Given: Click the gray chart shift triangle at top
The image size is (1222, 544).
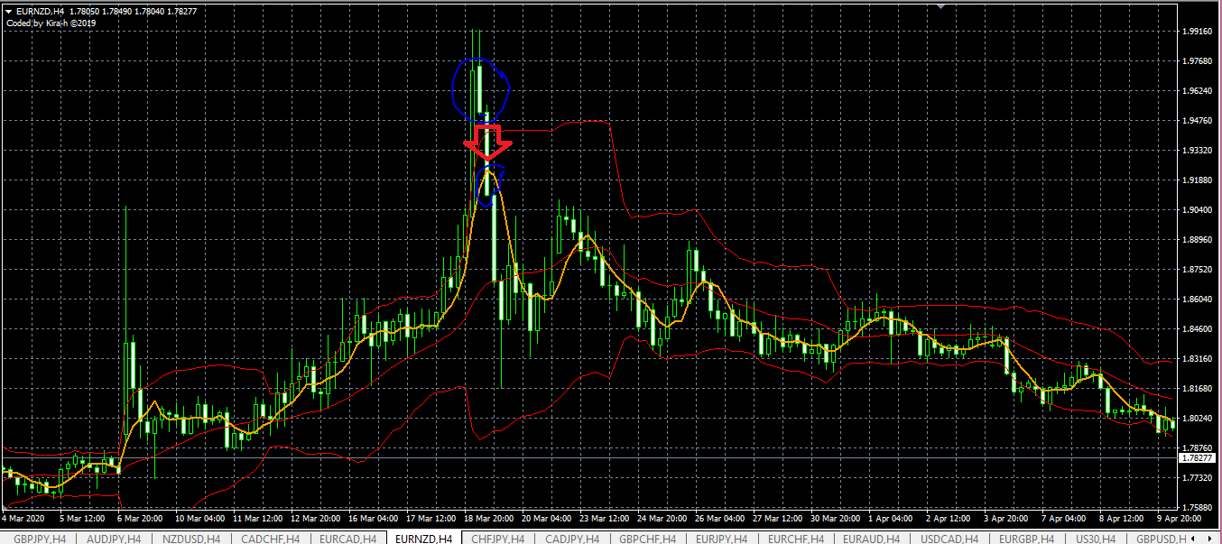Looking at the screenshot, I should tap(941, 6).
